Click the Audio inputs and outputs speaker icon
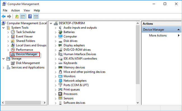 click(x=60, y=28)
